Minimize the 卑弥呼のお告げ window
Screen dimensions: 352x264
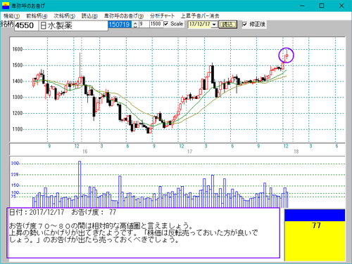coord(302,6)
